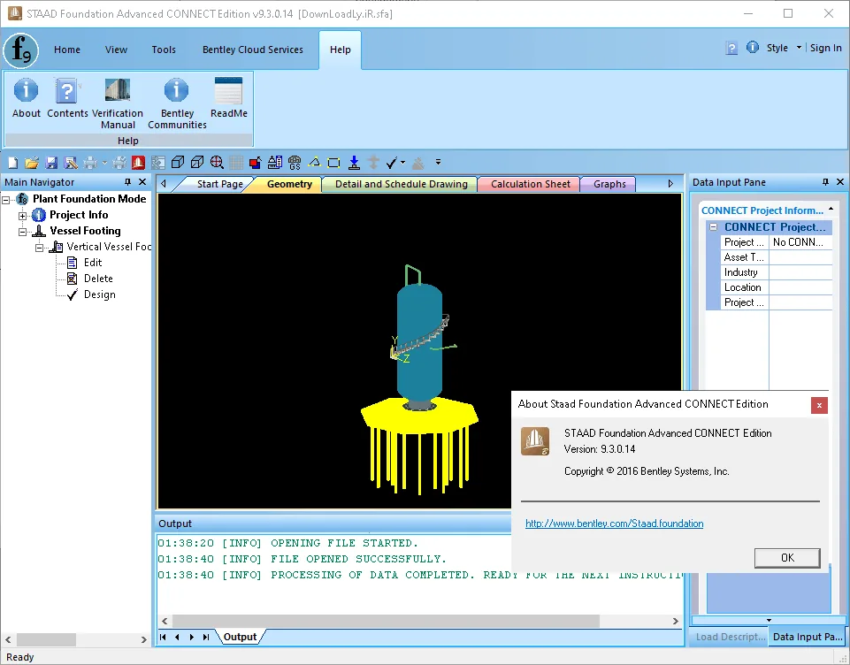Click the Save diskette toolbar icon
Viewport: 850px width, 665px height.
coord(51,162)
